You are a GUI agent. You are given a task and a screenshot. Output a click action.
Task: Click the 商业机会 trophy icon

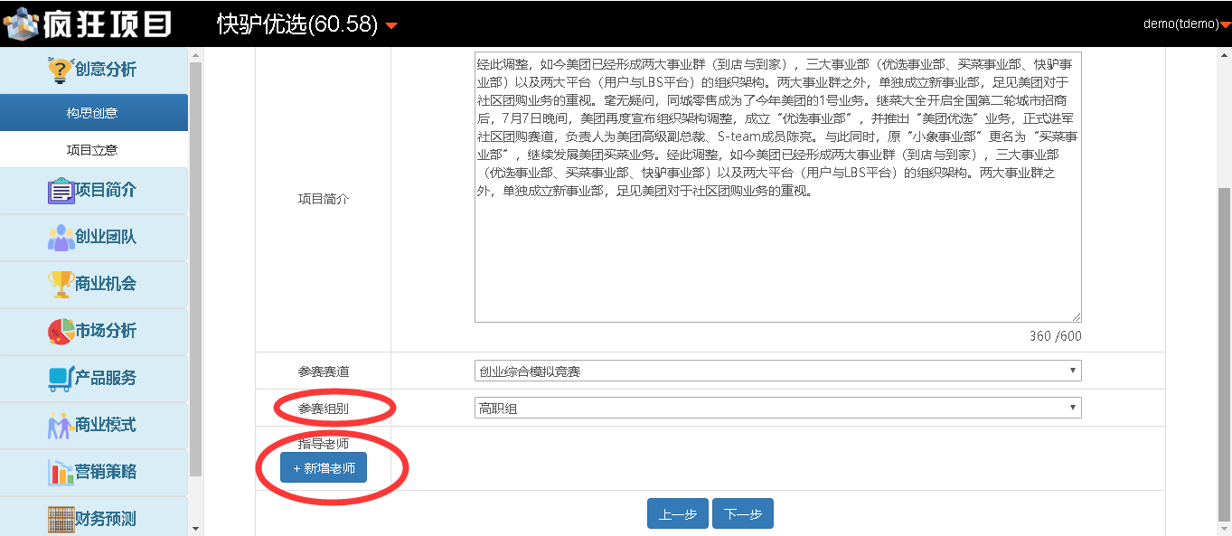tap(61, 285)
